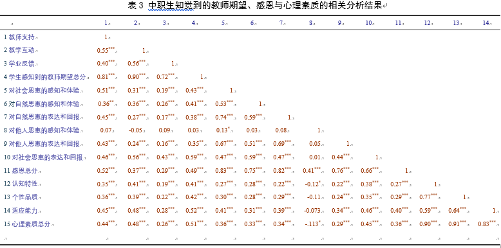The image size is (501, 248).
Task: Click column header 1
Action: [x=106, y=23]
